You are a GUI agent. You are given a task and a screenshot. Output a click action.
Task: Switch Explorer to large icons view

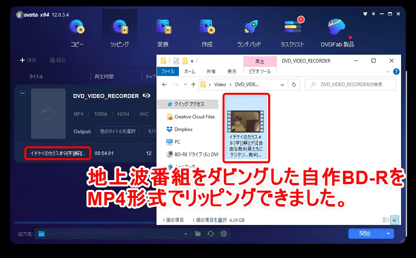coord(395,220)
